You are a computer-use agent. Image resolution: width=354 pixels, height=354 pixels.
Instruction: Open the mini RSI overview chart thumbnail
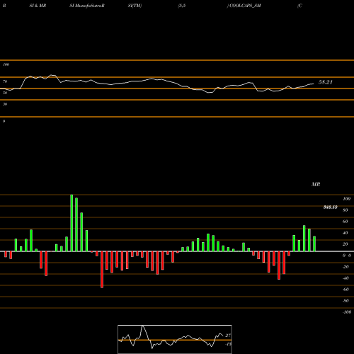pyautogui.click(x=175, y=339)
